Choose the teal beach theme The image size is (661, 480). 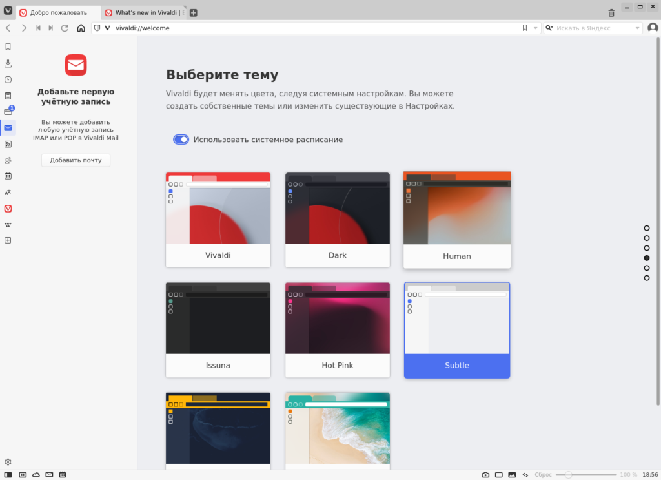pyautogui.click(x=337, y=431)
